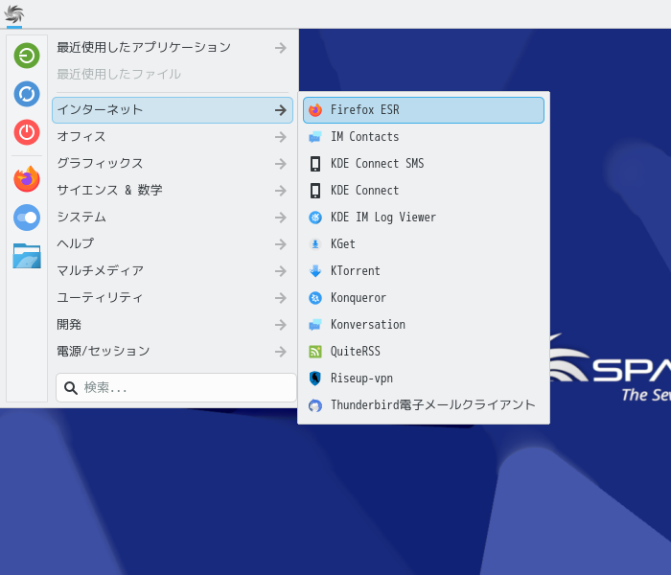Viewport: 671px width, 575px height.
Task: Open the file manager folder icon
Action: [x=27, y=256]
